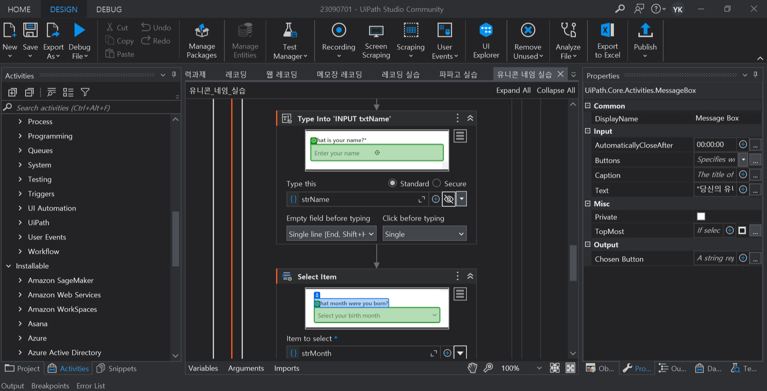
Task: Open User Events options
Action: coord(444,41)
